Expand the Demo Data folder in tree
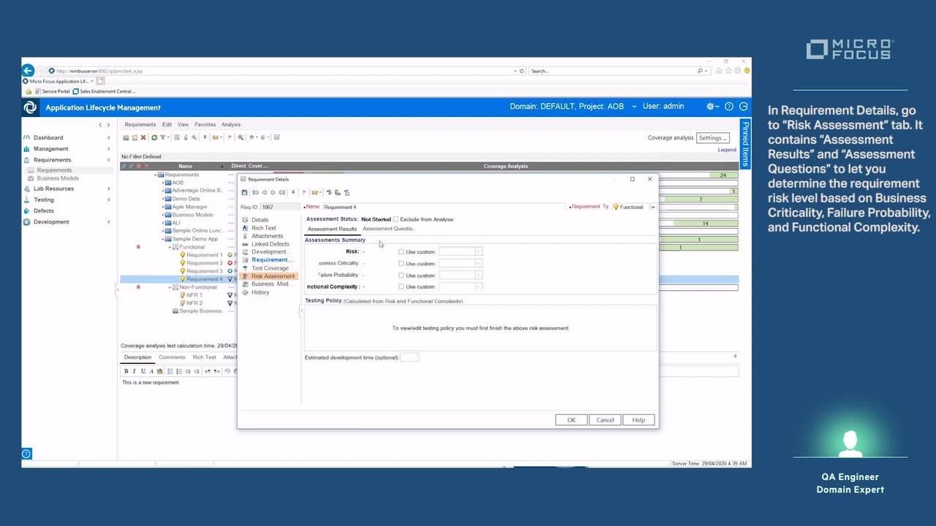The image size is (936, 526). pyautogui.click(x=163, y=199)
